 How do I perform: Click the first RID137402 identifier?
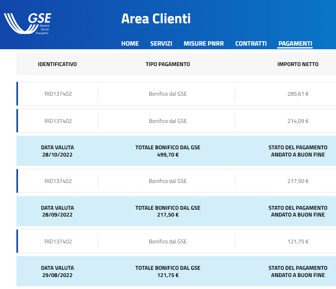pyautogui.click(x=58, y=94)
